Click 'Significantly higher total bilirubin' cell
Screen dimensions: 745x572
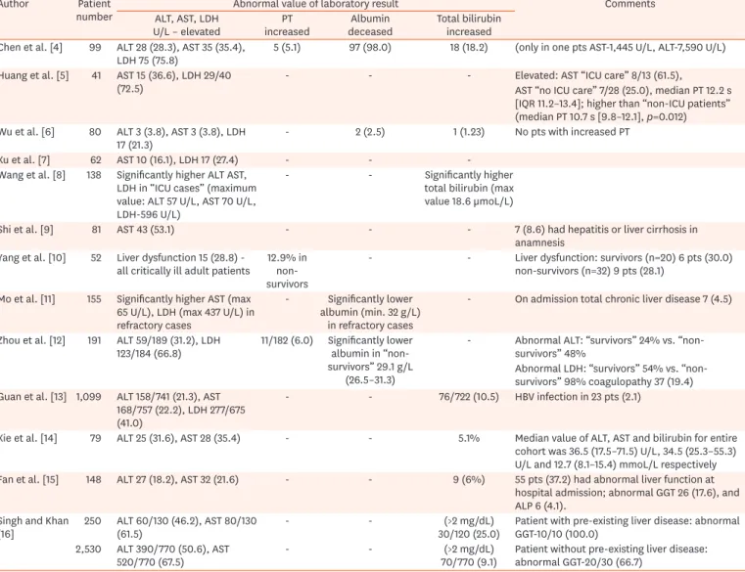pos(469,189)
